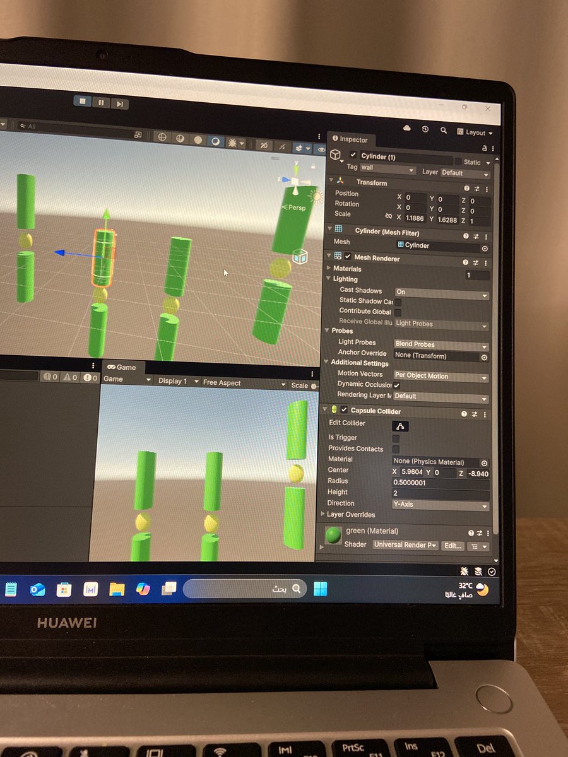The image size is (568, 757).
Task: Open the Direction Y-Axis dropdown
Action: click(x=441, y=506)
